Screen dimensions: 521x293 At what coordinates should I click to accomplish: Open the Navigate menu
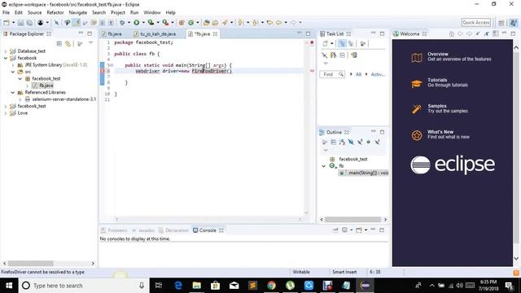(x=78, y=13)
